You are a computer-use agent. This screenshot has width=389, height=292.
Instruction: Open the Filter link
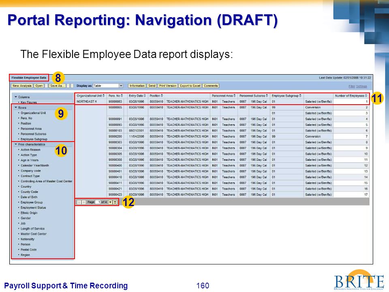click(x=352, y=86)
